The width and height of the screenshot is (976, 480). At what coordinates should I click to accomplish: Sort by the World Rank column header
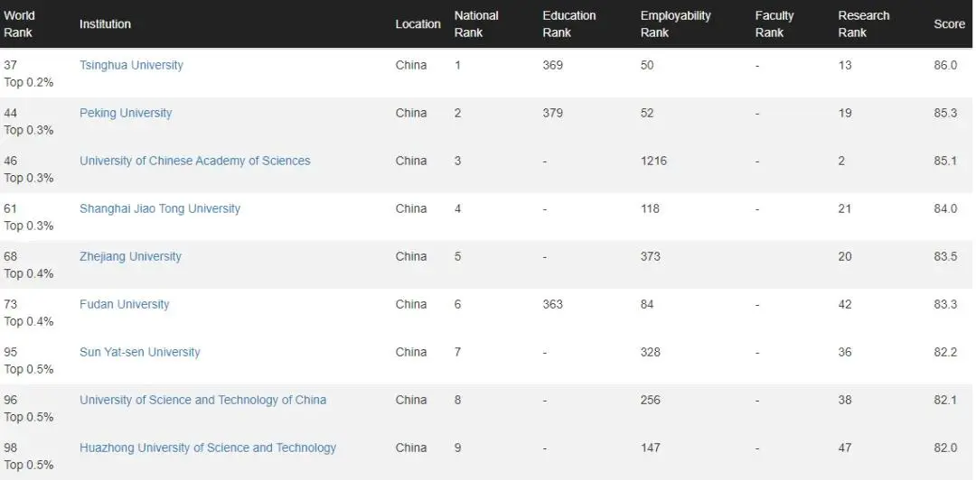point(19,24)
